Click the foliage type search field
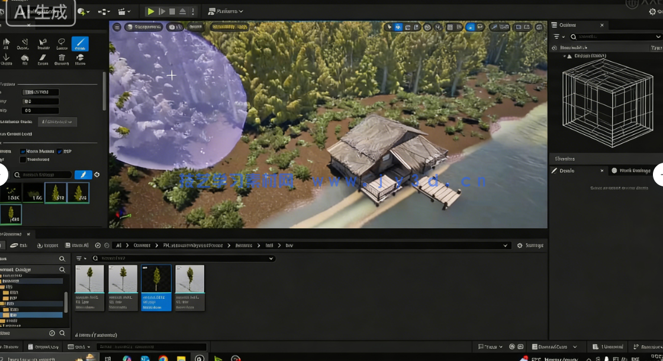 [43, 175]
